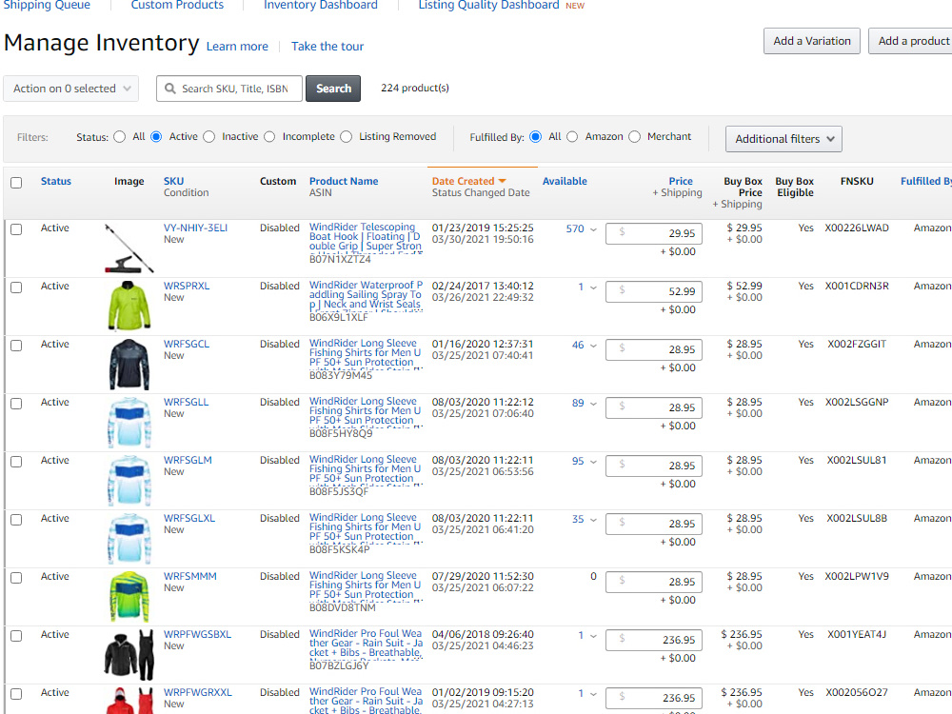Filter Fulfilled By Merchant
Image resolution: width=952 pixels, height=714 pixels.
[634, 136]
